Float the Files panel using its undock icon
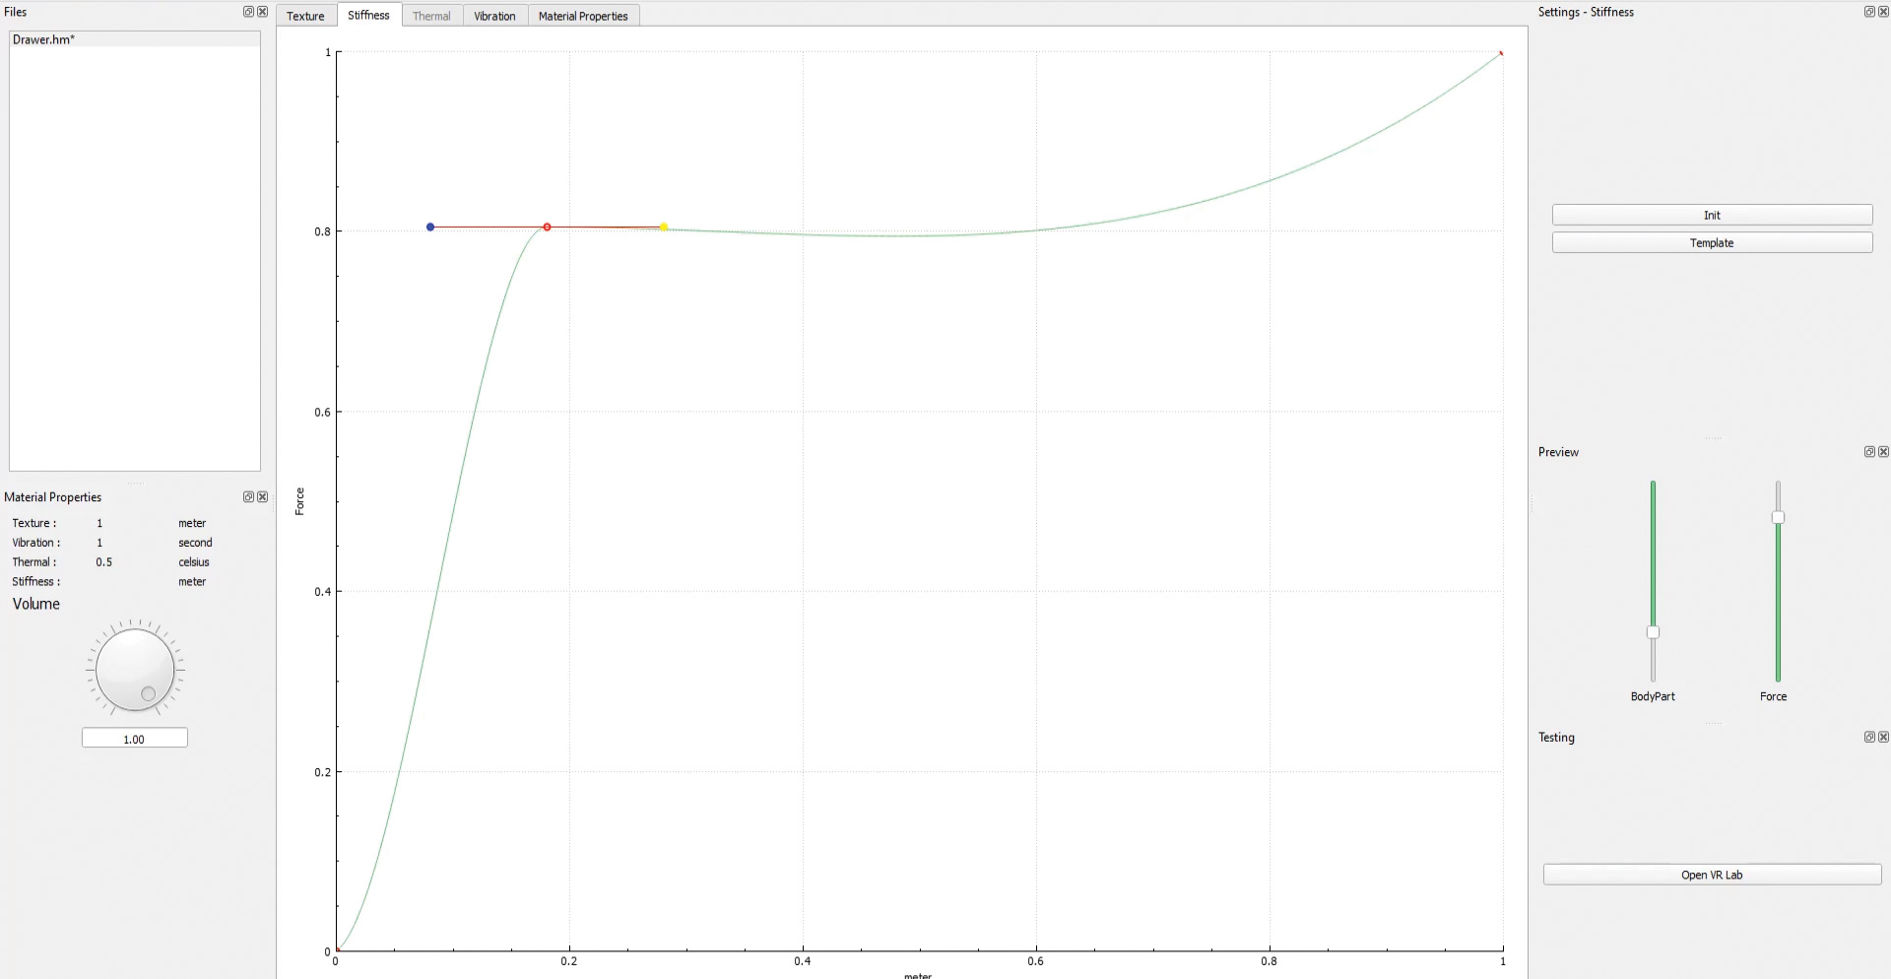 click(x=248, y=12)
